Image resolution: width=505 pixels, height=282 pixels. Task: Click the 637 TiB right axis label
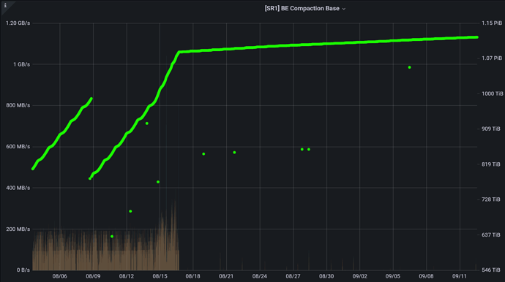pos(491,235)
